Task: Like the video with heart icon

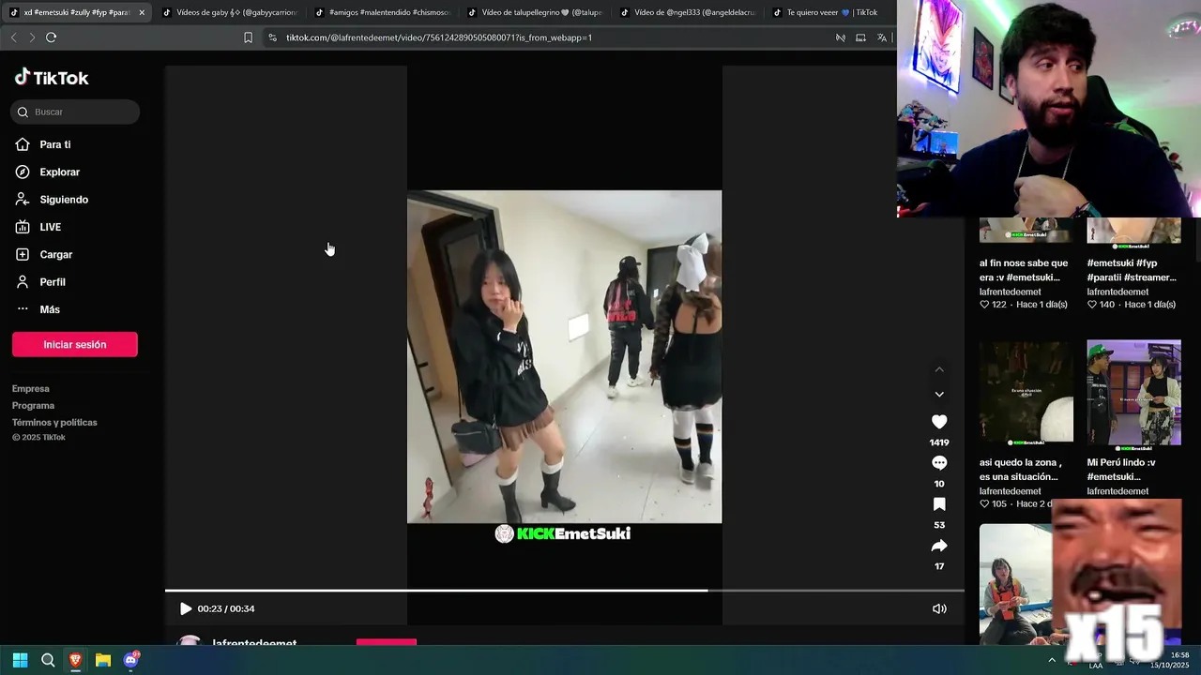Action: click(939, 422)
